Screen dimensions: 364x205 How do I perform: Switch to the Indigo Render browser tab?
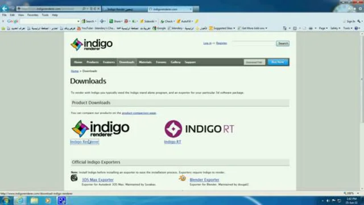[125, 9]
